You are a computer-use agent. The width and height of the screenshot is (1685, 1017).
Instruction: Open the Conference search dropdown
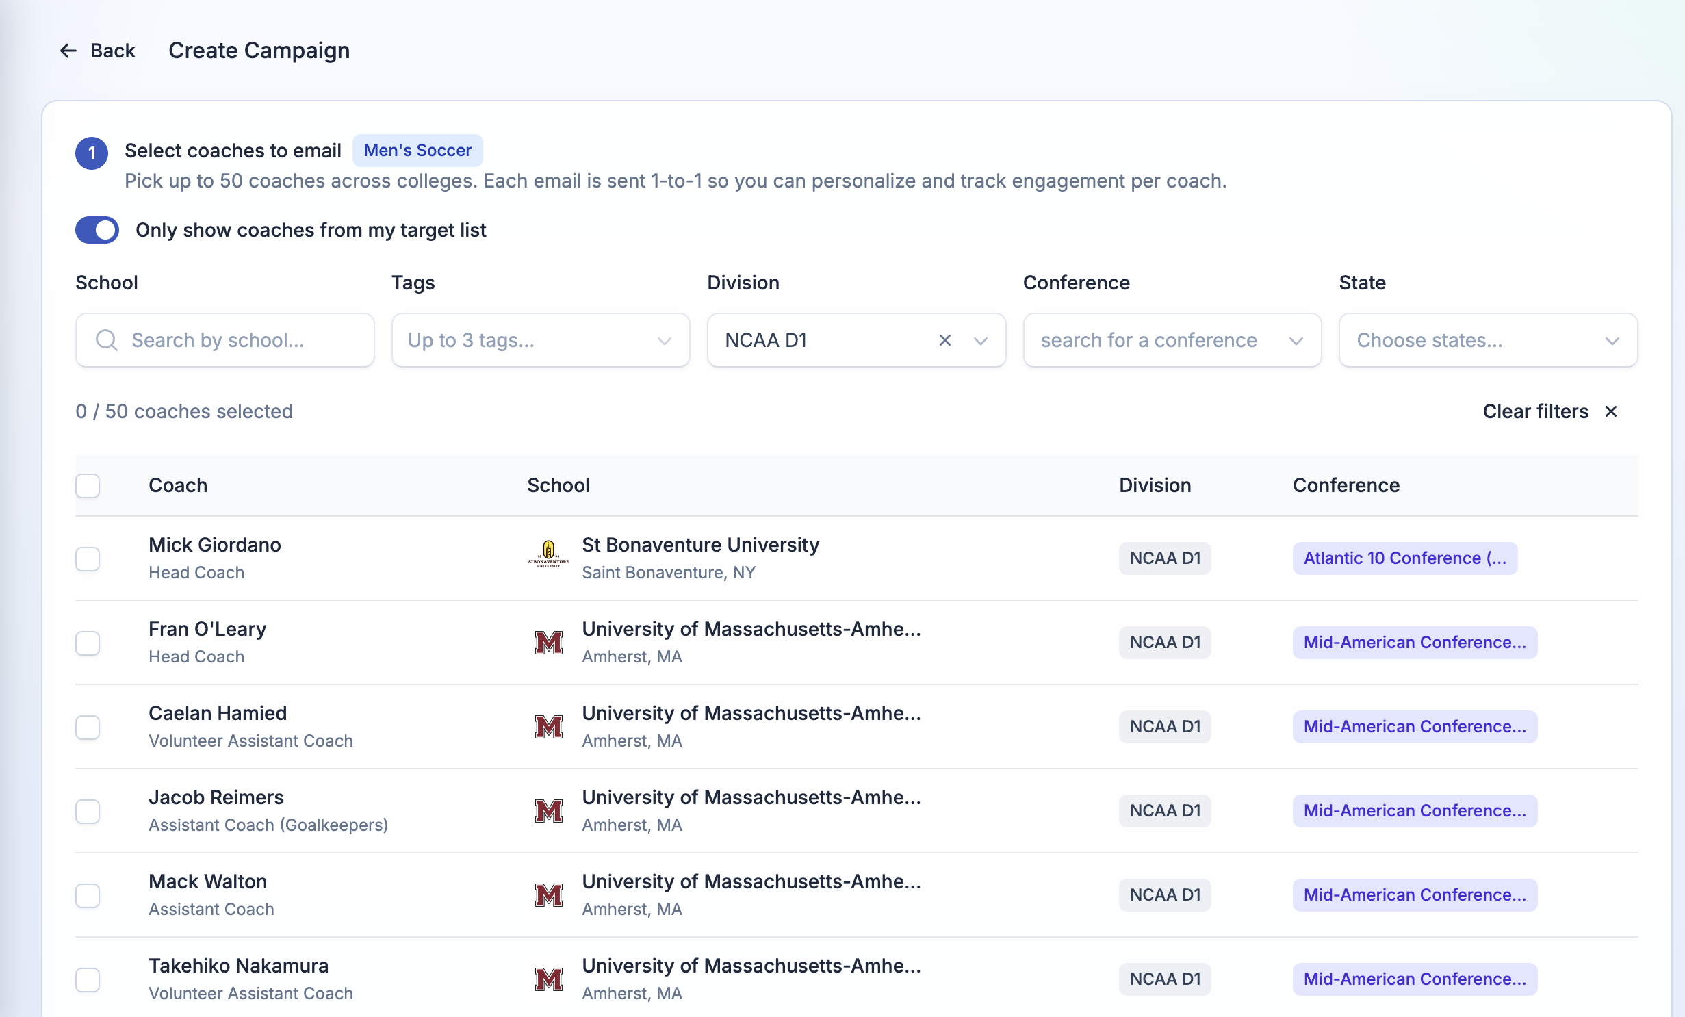pos(1172,340)
